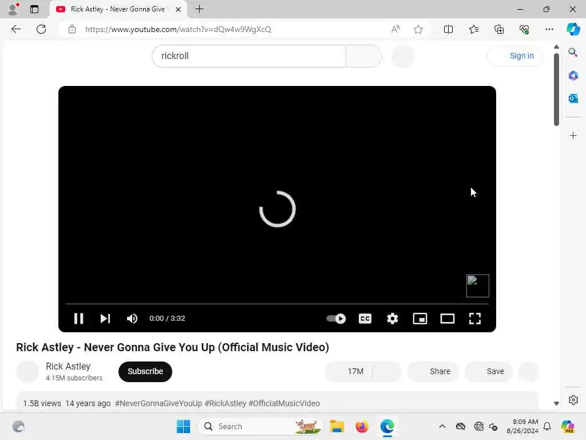Image resolution: width=586 pixels, height=440 pixels.
Task: Open Outlook in the sidebar
Action: click(x=573, y=99)
